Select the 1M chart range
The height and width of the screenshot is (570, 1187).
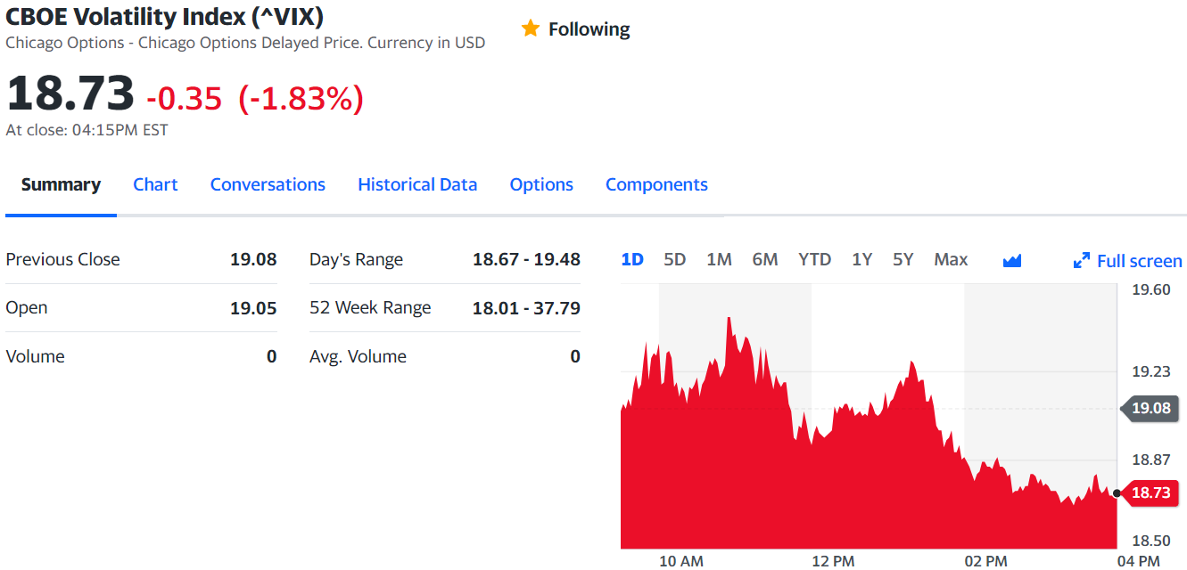point(719,259)
